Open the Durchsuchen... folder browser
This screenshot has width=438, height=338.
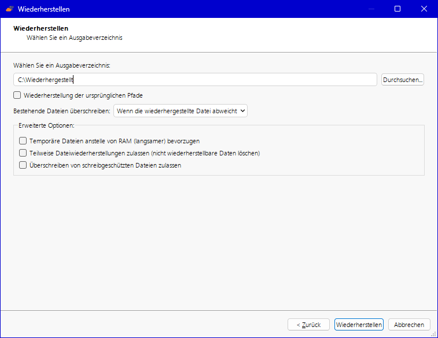click(x=403, y=80)
